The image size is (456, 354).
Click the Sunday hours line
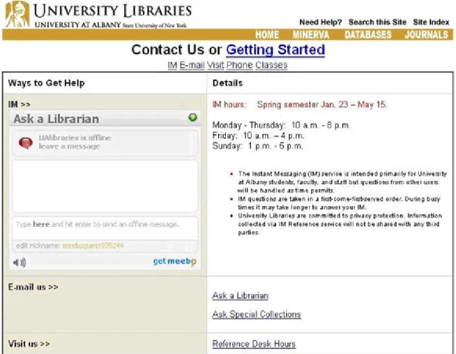(x=258, y=146)
